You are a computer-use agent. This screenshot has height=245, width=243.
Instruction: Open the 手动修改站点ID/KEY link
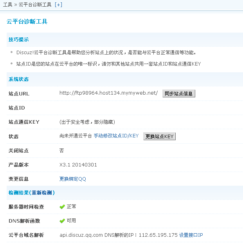116,136
